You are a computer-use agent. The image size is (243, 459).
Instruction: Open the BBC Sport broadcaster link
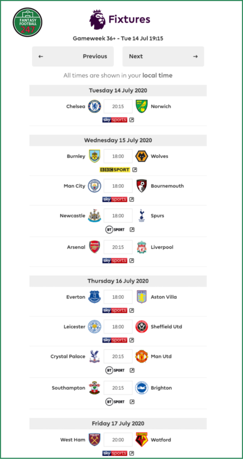[115, 170]
